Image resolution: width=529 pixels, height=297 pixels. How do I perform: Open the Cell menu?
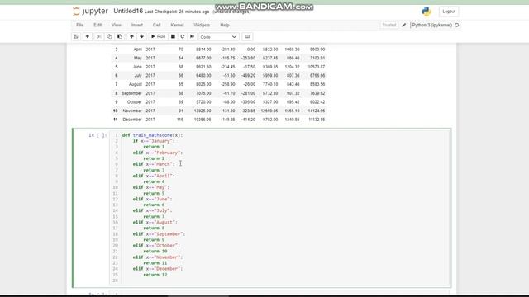(156, 26)
